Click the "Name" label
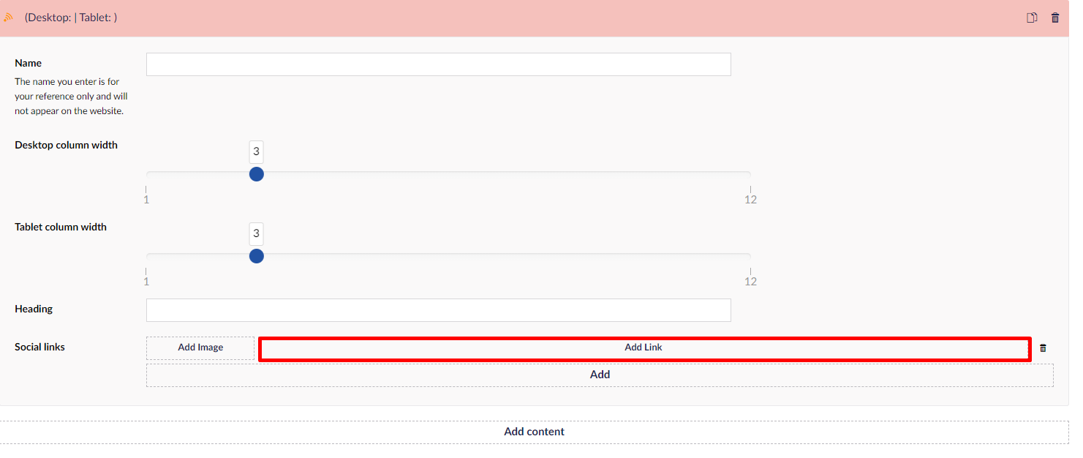 pyautogui.click(x=28, y=63)
